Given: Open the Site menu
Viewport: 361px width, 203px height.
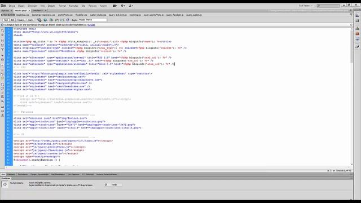Looking at the screenshot, I should [83, 6].
